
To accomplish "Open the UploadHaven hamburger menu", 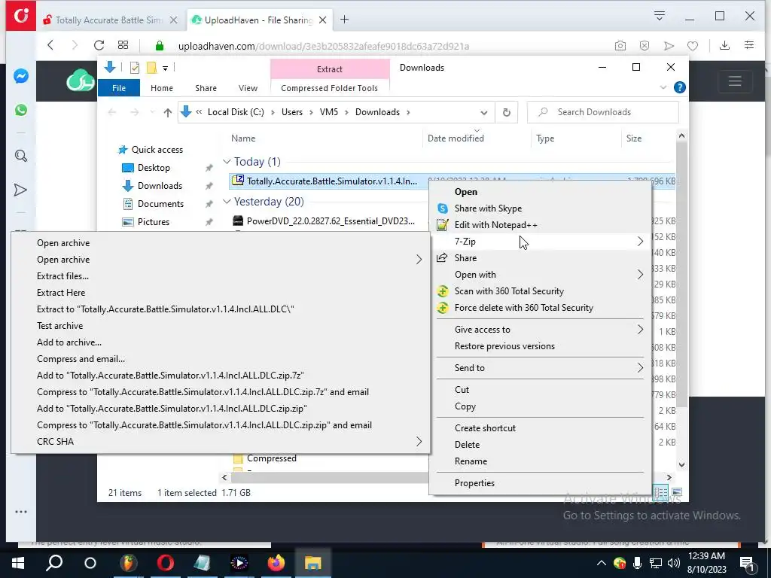I will (735, 81).
